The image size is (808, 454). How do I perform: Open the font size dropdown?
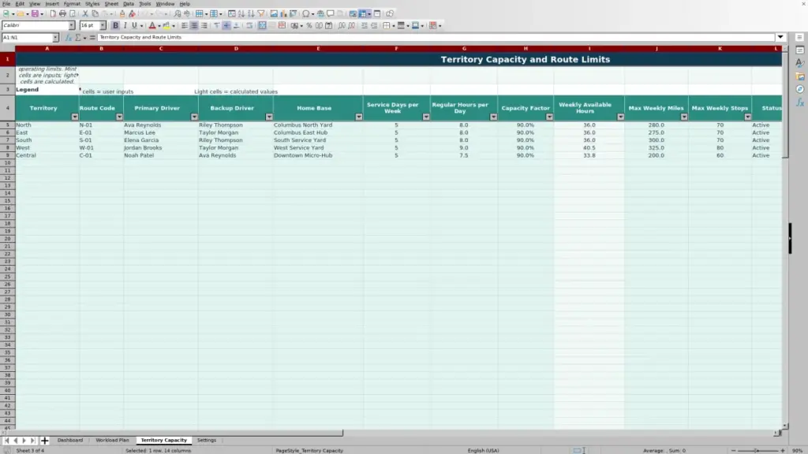point(103,25)
